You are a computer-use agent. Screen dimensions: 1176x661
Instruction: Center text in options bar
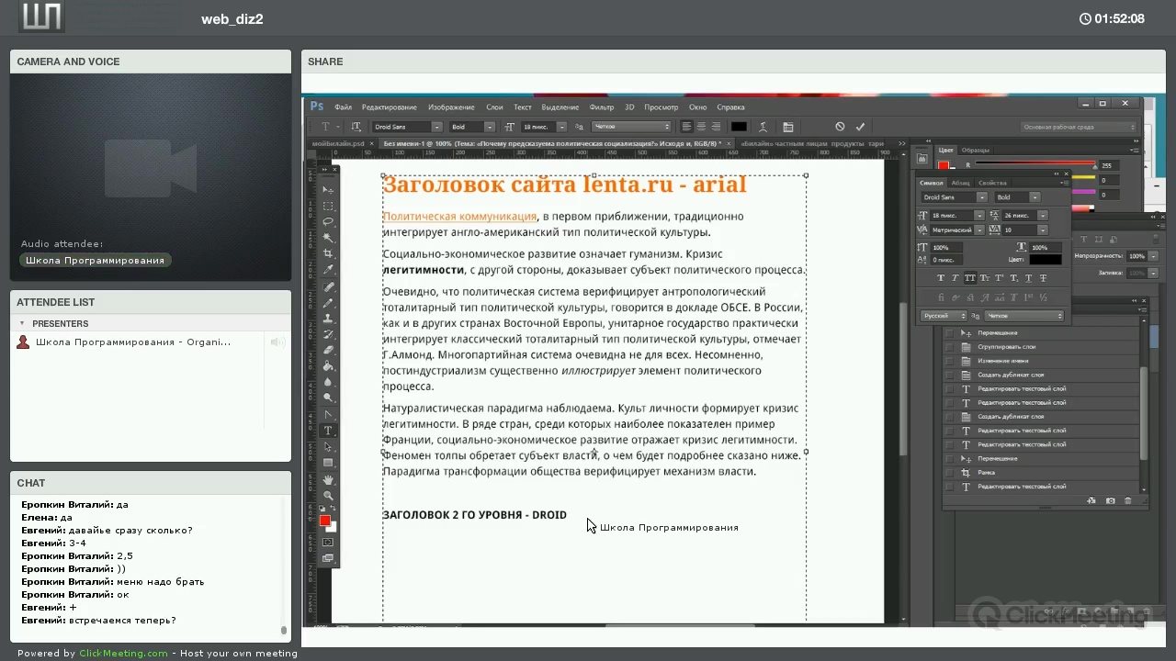click(x=702, y=127)
